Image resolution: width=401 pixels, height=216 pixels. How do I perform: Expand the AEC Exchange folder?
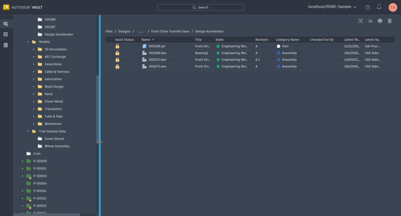(x=34, y=57)
